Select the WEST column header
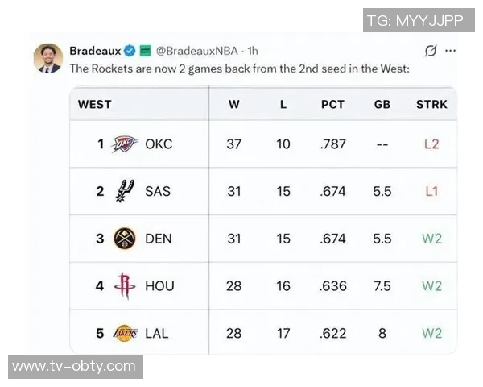 pos(94,104)
